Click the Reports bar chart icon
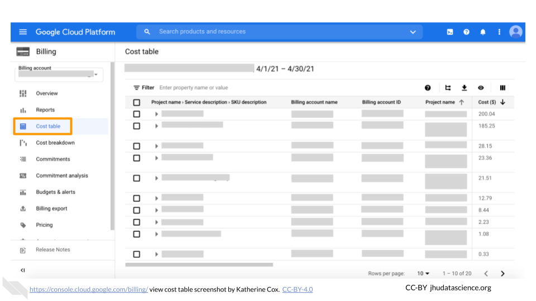Viewport: 536px width, 301px height. pyautogui.click(x=23, y=110)
